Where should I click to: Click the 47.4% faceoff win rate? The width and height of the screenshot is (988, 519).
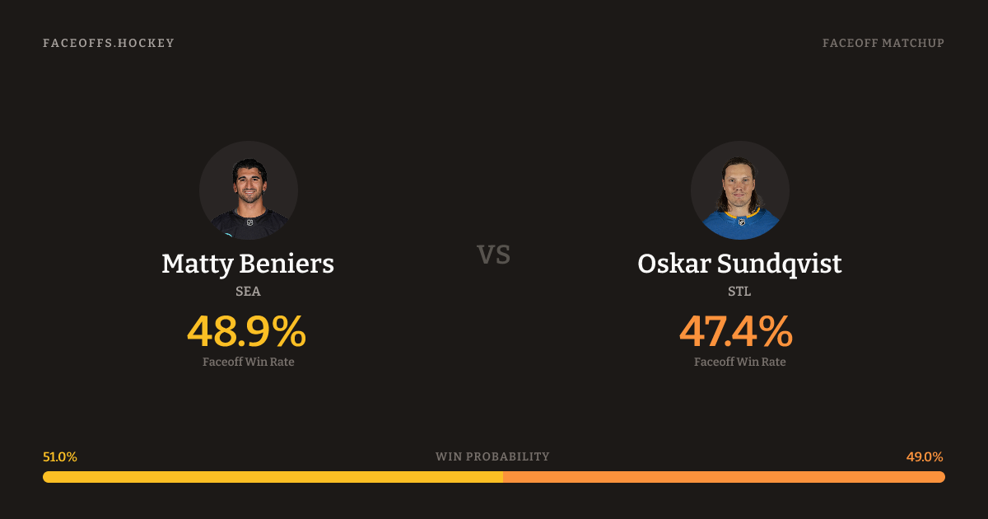coord(737,332)
